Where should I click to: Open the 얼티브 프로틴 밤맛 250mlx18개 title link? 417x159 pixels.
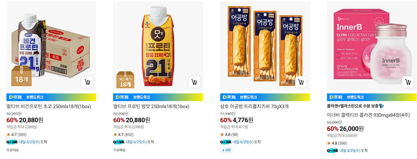pyautogui.click(x=151, y=107)
